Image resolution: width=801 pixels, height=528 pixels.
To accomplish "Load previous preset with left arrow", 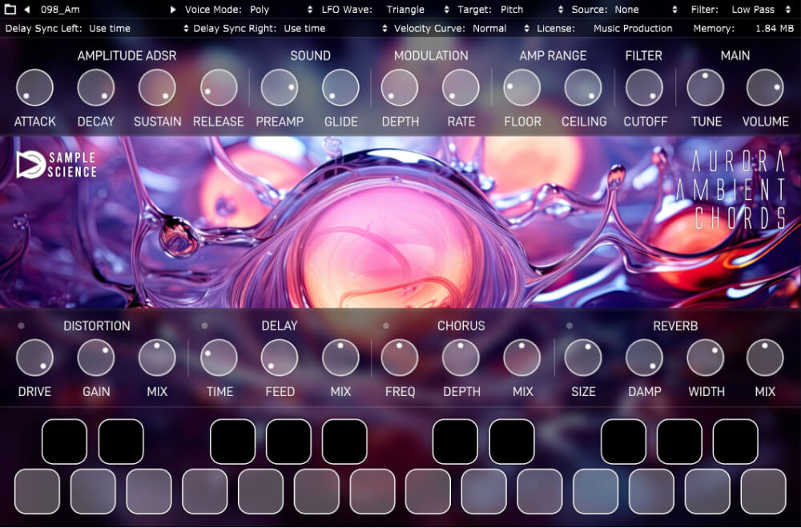I will [x=27, y=9].
